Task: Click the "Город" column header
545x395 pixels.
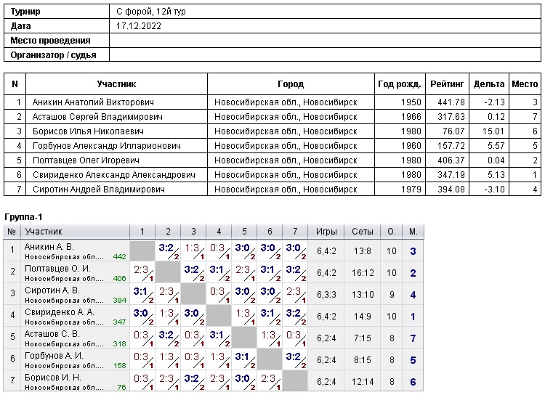Action: (x=291, y=84)
